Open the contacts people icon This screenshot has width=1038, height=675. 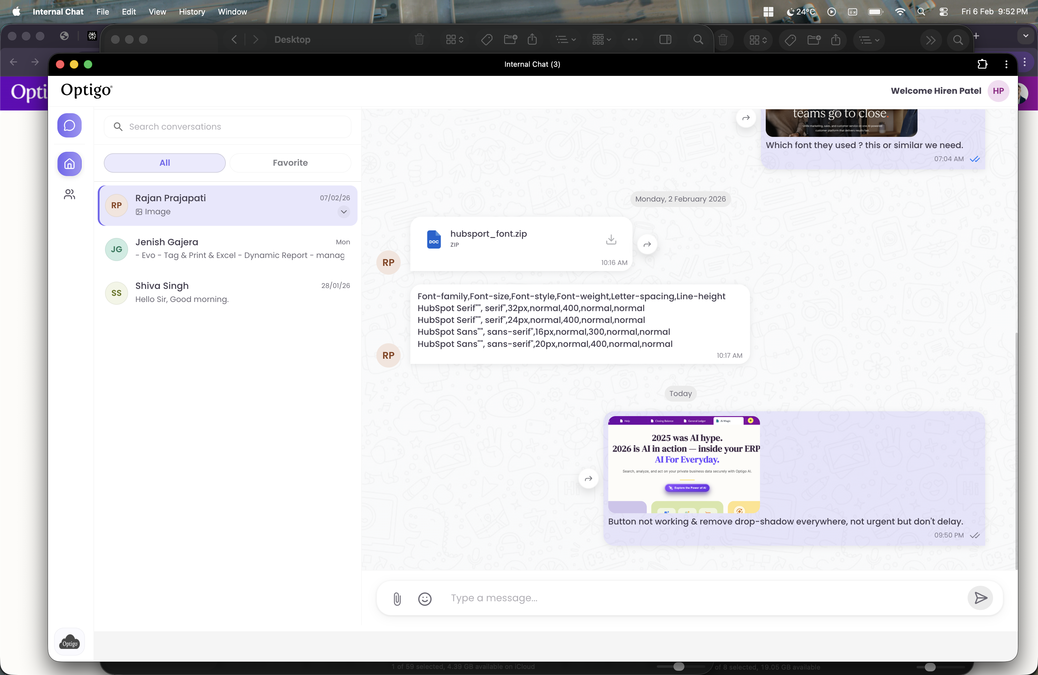pos(69,194)
